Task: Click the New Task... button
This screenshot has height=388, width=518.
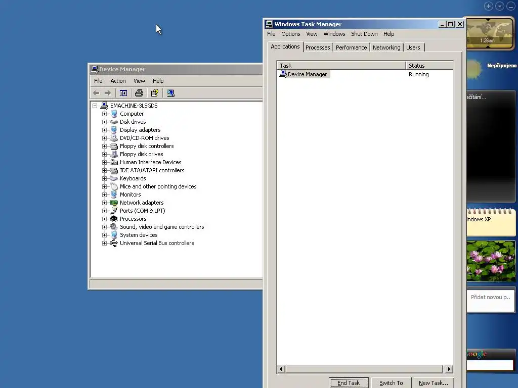Action: (434, 383)
